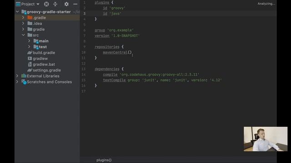
Task: Click the groovy-all compile dependency string
Action: pyautogui.click(x=159, y=75)
